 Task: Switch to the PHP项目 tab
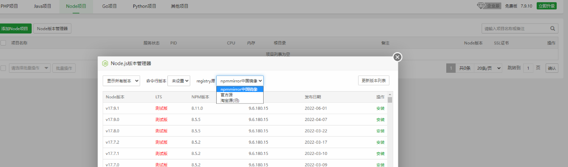click(9, 6)
